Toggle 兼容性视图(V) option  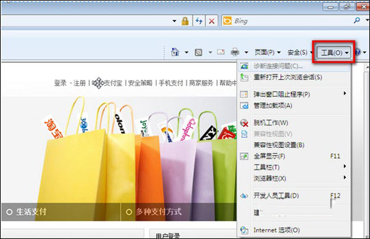point(294,134)
